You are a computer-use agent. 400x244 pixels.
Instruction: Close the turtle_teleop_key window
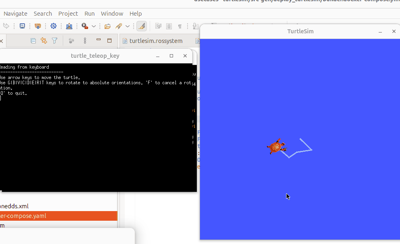[185, 56]
